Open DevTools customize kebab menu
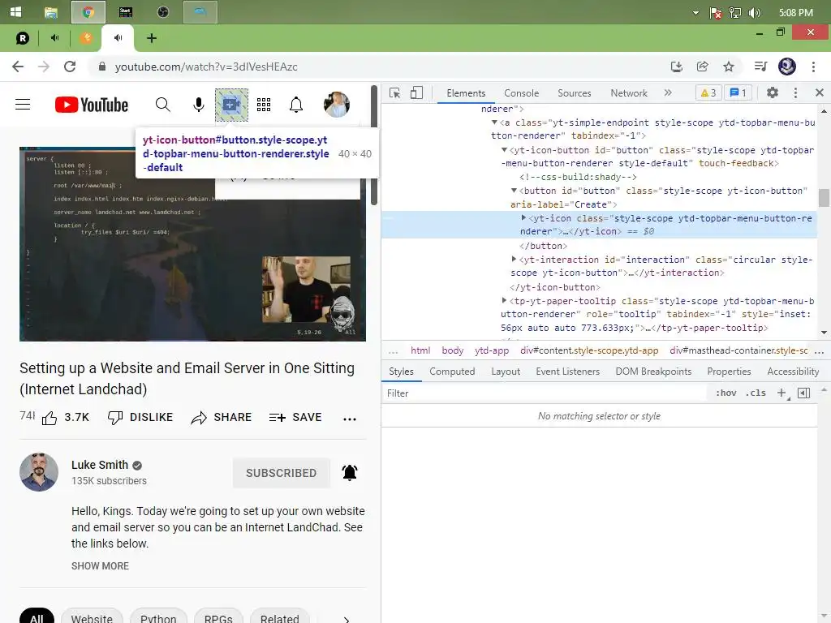 pos(795,92)
